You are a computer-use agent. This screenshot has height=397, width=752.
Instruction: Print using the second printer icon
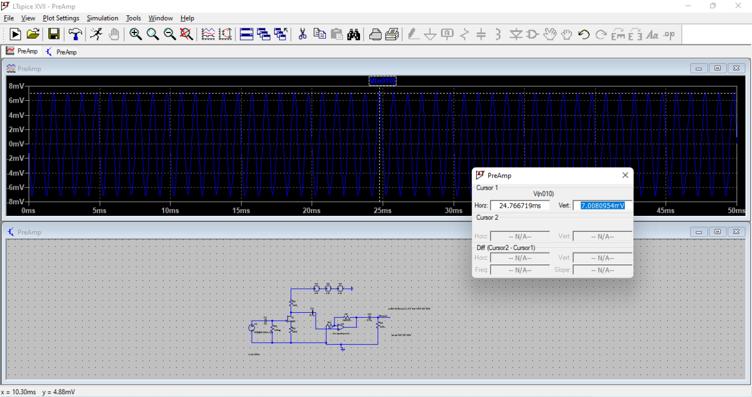[x=392, y=34]
